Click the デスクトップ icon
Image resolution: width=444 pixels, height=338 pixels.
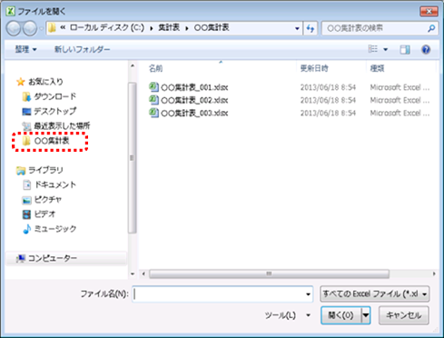pos(26,112)
